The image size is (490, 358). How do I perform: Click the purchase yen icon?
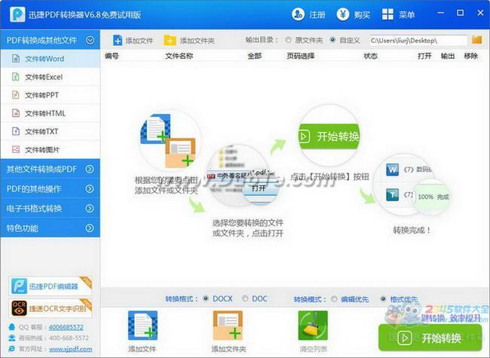point(343,14)
